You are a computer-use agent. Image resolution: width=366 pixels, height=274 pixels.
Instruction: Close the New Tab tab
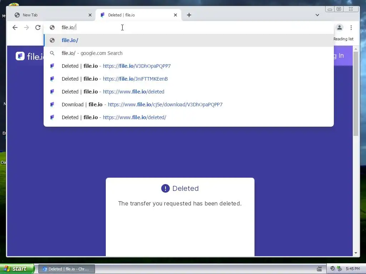click(90, 15)
